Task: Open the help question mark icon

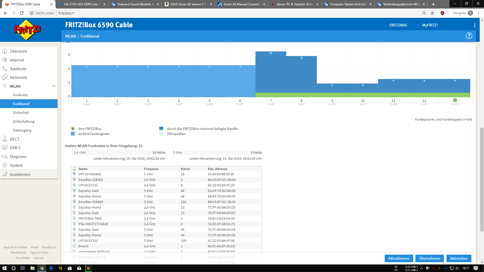Action: (x=469, y=36)
